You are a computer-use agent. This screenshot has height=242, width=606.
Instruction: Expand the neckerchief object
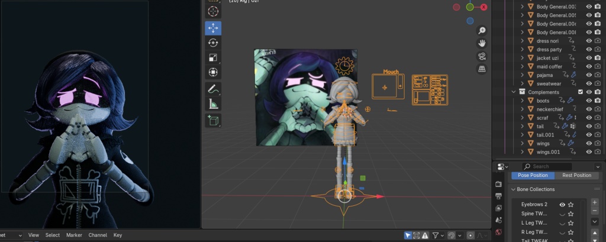522,109
